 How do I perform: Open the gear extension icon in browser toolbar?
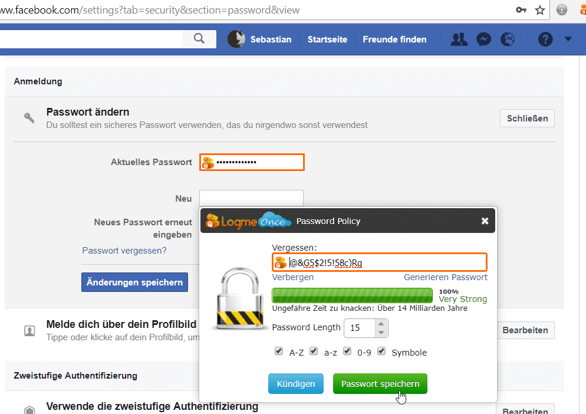(x=561, y=9)
